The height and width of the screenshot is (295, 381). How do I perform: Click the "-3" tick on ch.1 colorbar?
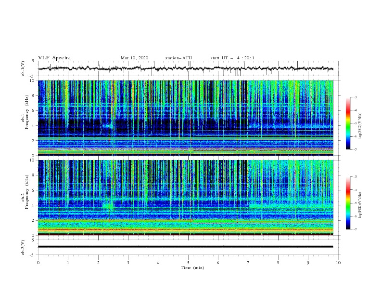(x=355, y=97)
